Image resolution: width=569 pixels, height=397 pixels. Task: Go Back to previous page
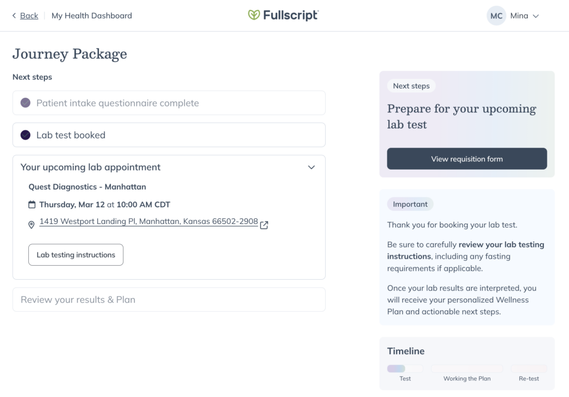[29, 16]
